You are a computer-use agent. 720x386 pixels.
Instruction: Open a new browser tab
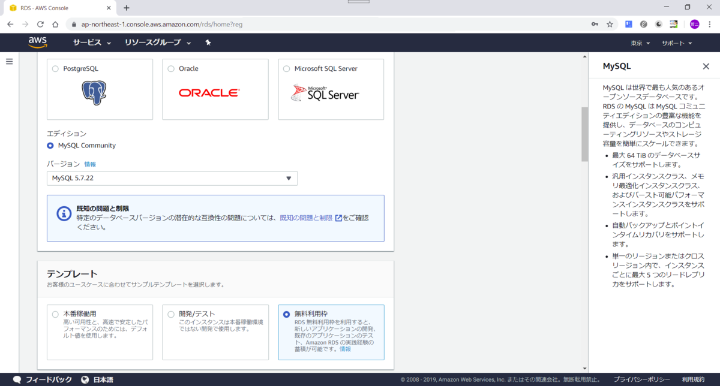(x=127, y=8)
